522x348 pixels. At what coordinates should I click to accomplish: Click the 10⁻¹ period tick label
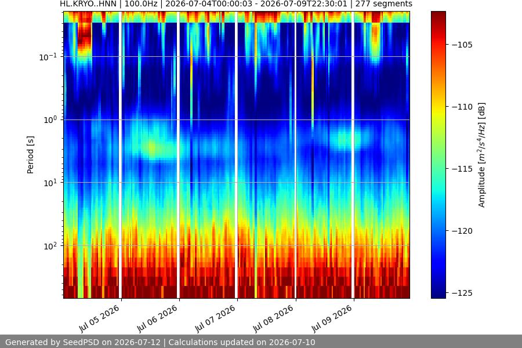coord(48,57)
